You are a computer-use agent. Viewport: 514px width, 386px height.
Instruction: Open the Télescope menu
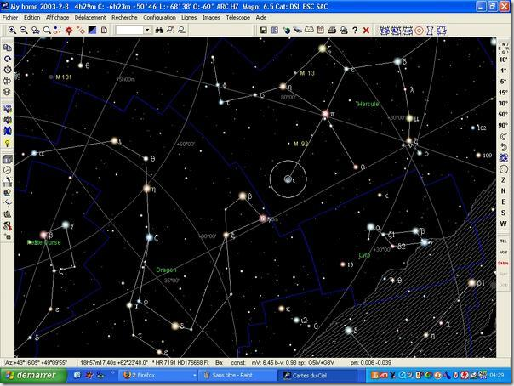[x=238, y=17]
